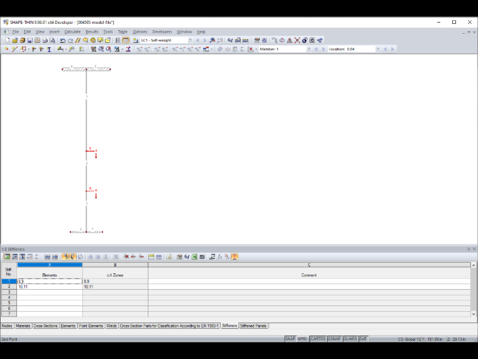Click the Open folder icon in the toolbar
This screenshot has width=478, height=359.
tap(14, 40)
